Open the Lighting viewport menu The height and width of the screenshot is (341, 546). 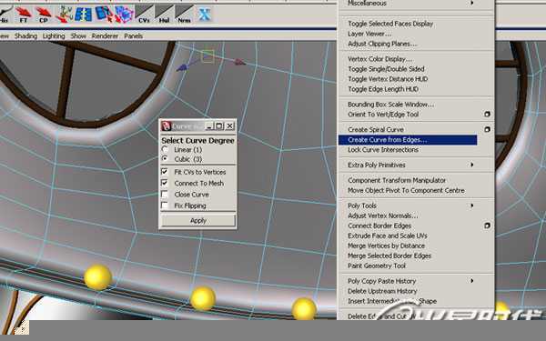(x=54, y=35)
